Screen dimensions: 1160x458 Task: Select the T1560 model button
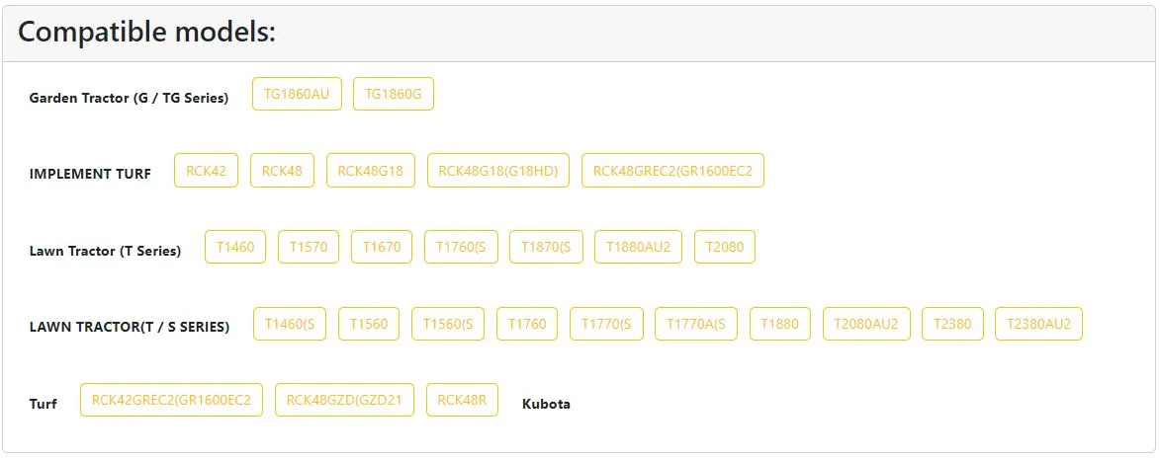[x=369, y=324]
